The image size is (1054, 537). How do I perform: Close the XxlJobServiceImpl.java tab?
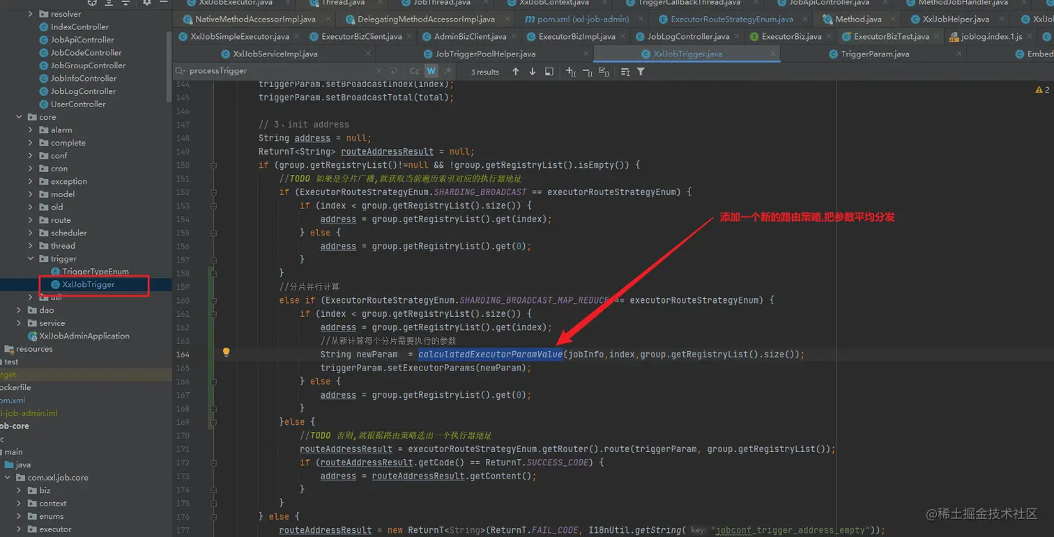point(367,54)
